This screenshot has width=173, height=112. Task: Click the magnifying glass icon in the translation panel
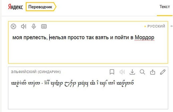142,72
